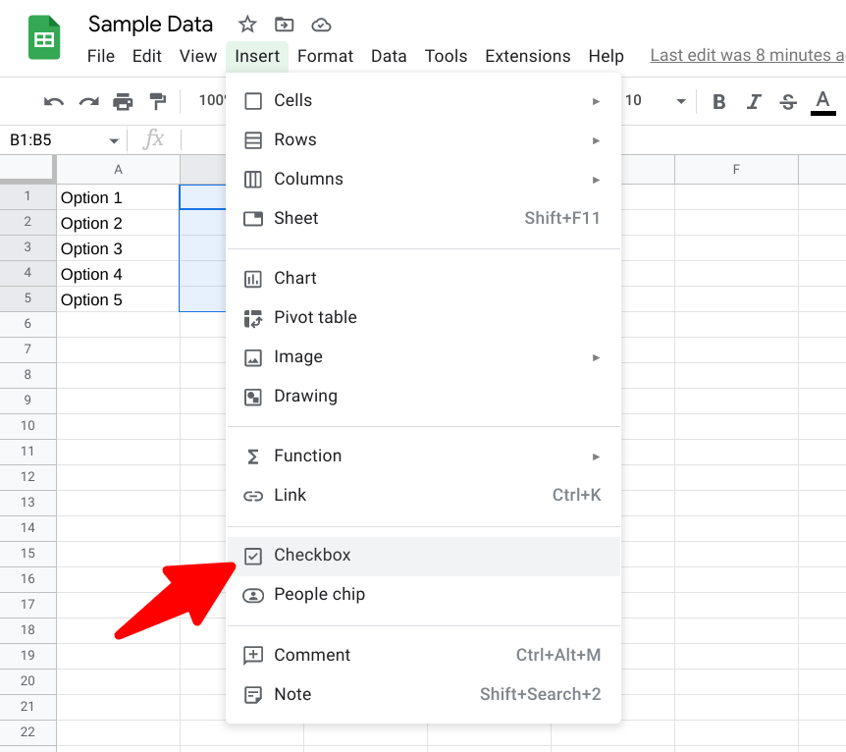Image resolution: width=846 pixels, height=752 pixels.
Task: Open the name box dropdown arrow
Action: pyautogui.click(x=113, y=140)
